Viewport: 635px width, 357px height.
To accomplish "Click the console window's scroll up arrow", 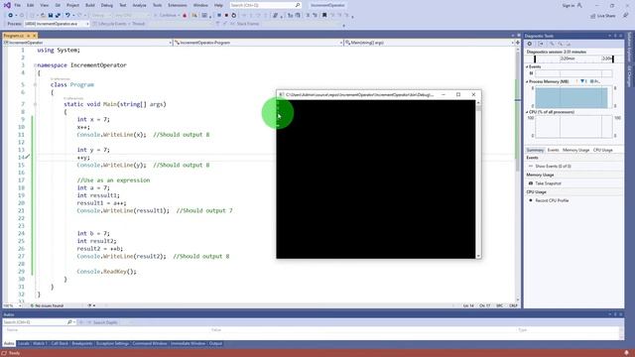I will (478, 103).
